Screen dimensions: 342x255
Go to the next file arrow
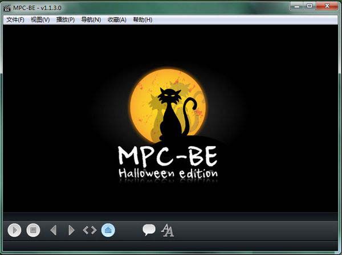point(71,230)
